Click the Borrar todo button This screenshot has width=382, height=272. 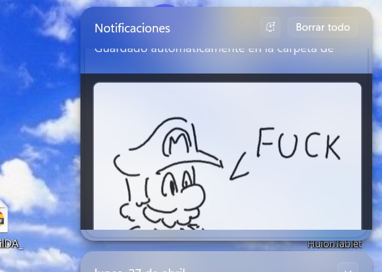(x=323, y=27)
